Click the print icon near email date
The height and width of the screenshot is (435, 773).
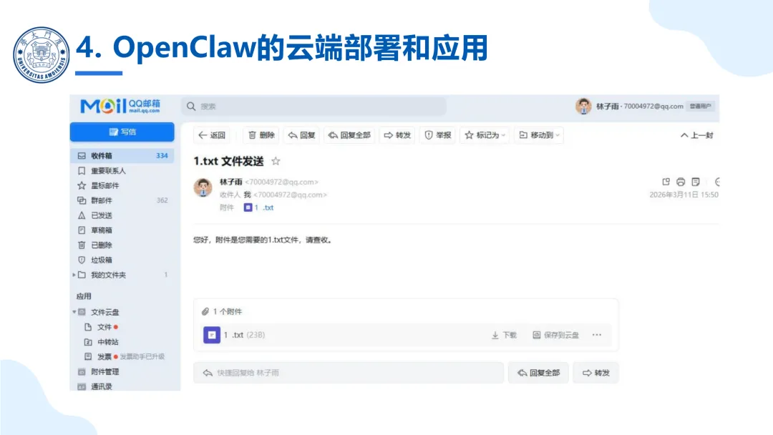[681, 182]
